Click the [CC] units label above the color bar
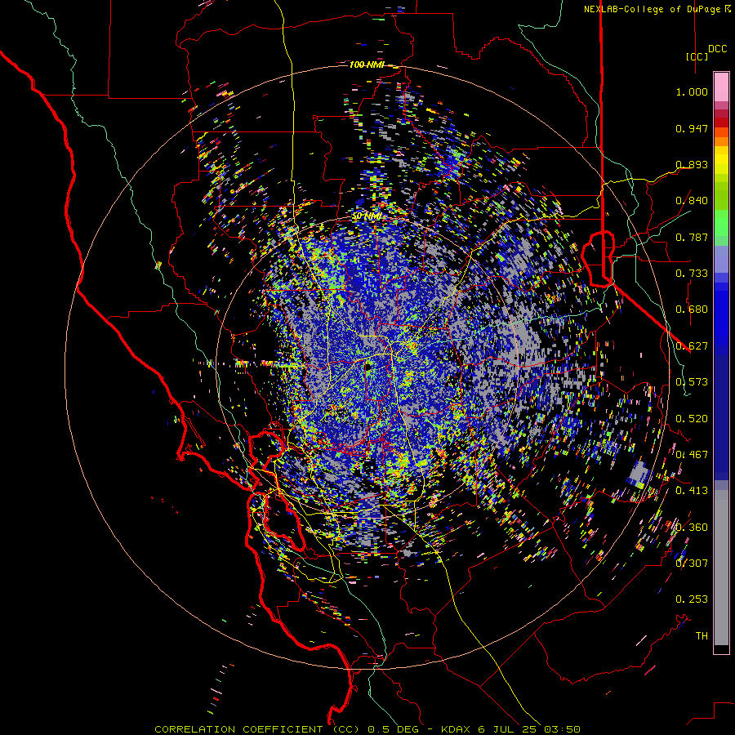The height and width of the screenshot is (735, 735). (x=697, y=56)
